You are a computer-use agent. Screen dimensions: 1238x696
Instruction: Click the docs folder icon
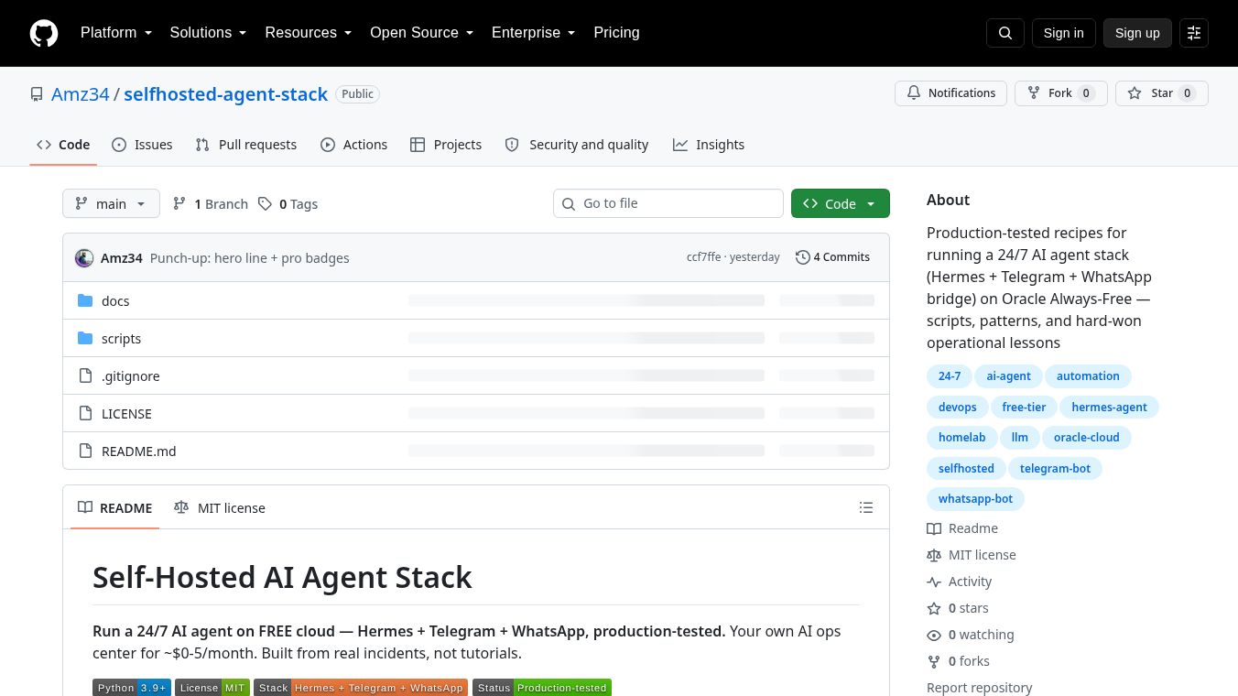(85, 300)
